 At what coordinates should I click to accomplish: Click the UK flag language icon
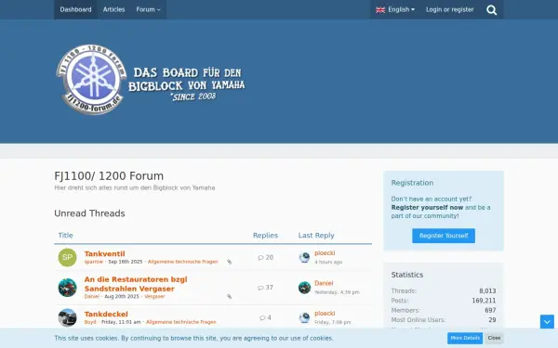[380, 10]
